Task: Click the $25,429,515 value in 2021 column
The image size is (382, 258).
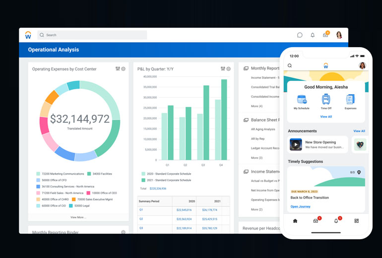Action: coord(209,219)
